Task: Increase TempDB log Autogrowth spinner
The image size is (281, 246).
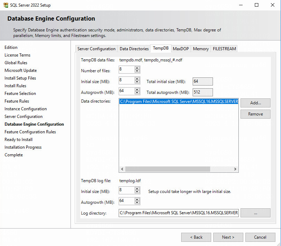Action: tap(137, 199)
